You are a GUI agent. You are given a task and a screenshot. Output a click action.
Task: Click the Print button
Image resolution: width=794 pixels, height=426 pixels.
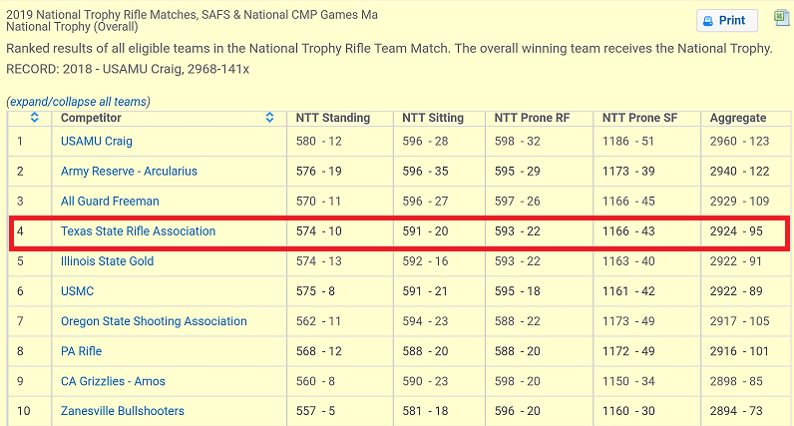pos(727,20)
